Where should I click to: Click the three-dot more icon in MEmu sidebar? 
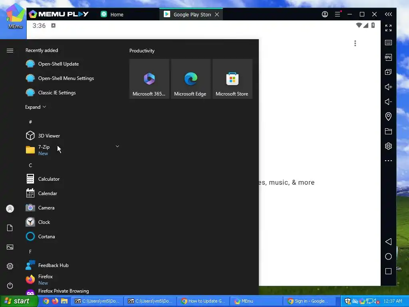[x=388, y=161]
